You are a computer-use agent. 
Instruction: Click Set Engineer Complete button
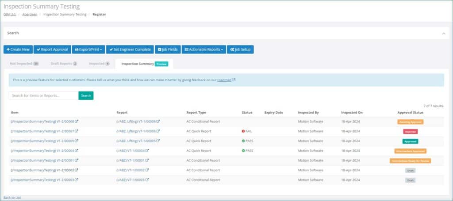click(x=130, y=49)
